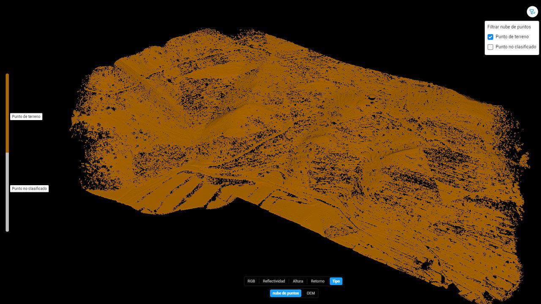Select the Altura display mode
The width and height of the screenshot is (541, 304).
tap(298, 281)
